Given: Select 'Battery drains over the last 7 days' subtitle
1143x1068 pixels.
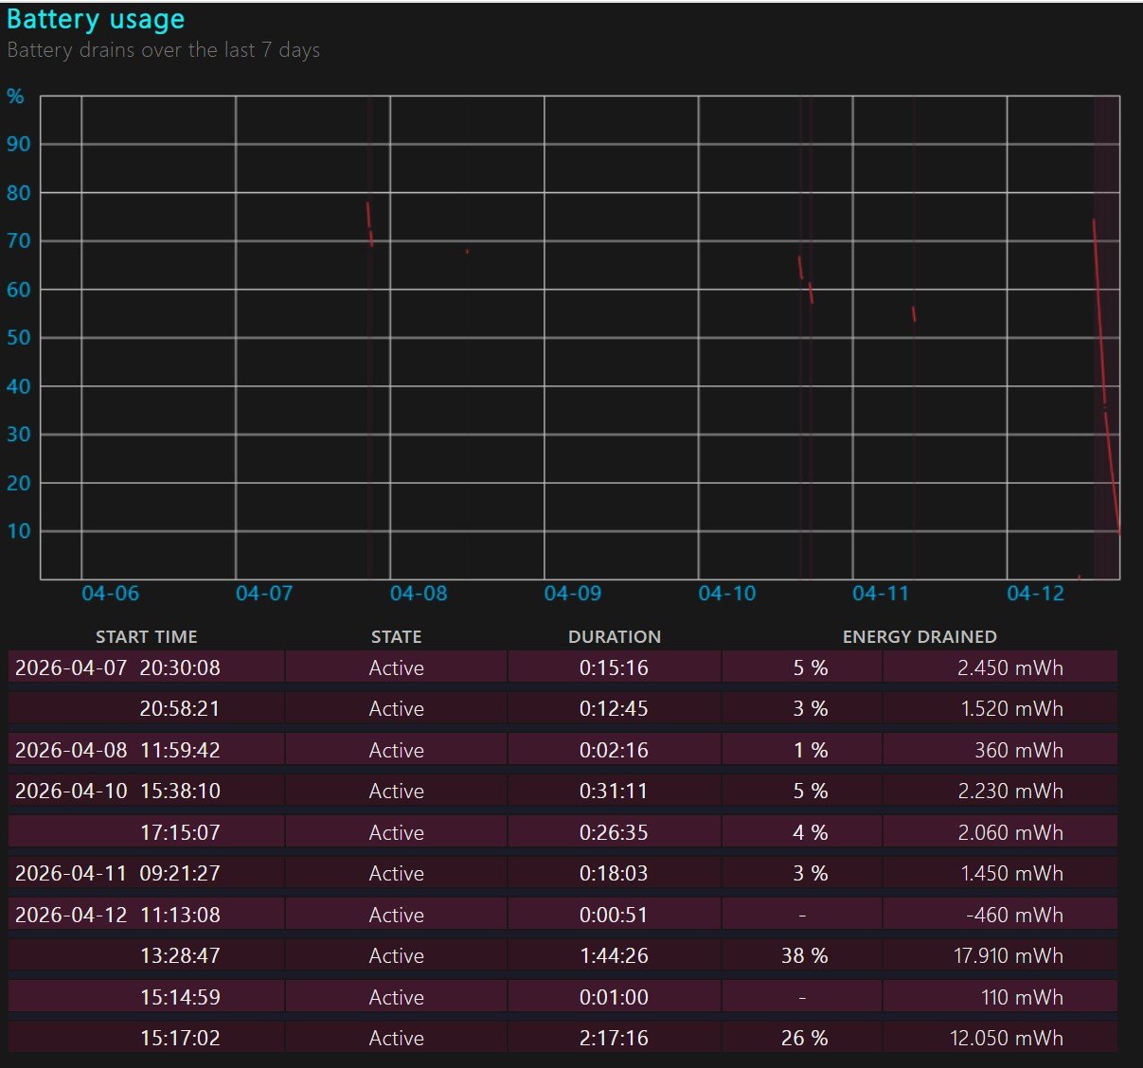Looking at the screenshot, I should pos(164,50).
